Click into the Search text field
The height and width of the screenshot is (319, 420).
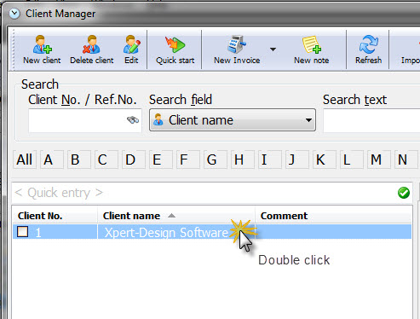pyautogui.click(x=371, y=120)
